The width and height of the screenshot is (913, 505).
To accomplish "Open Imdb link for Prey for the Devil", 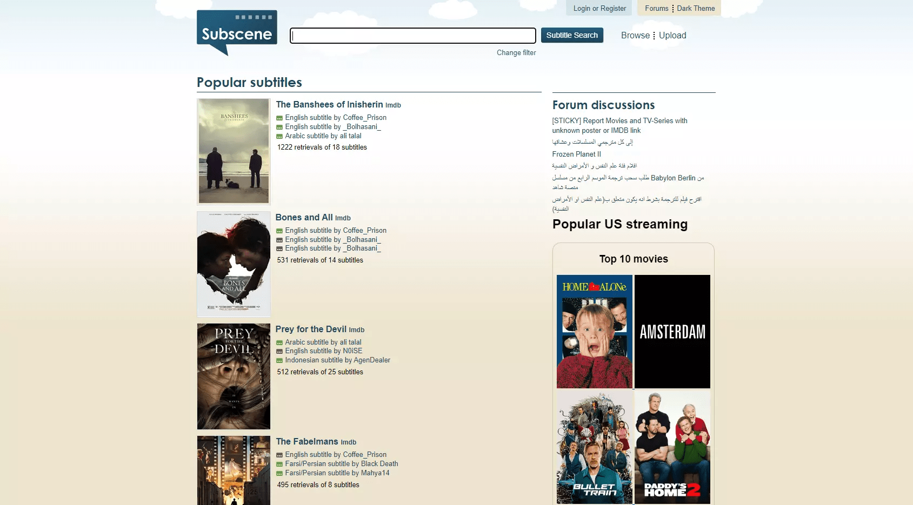I will pyautogui.click(x=356, y=330).
